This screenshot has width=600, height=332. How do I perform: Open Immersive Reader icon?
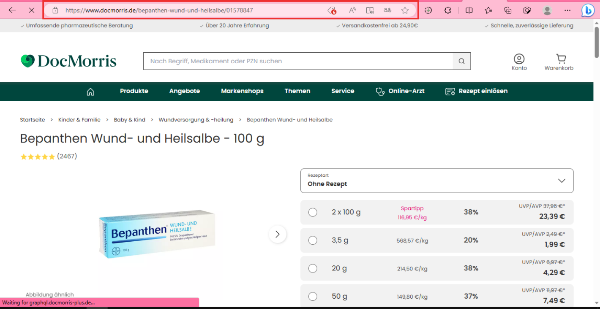pos(370,10)
